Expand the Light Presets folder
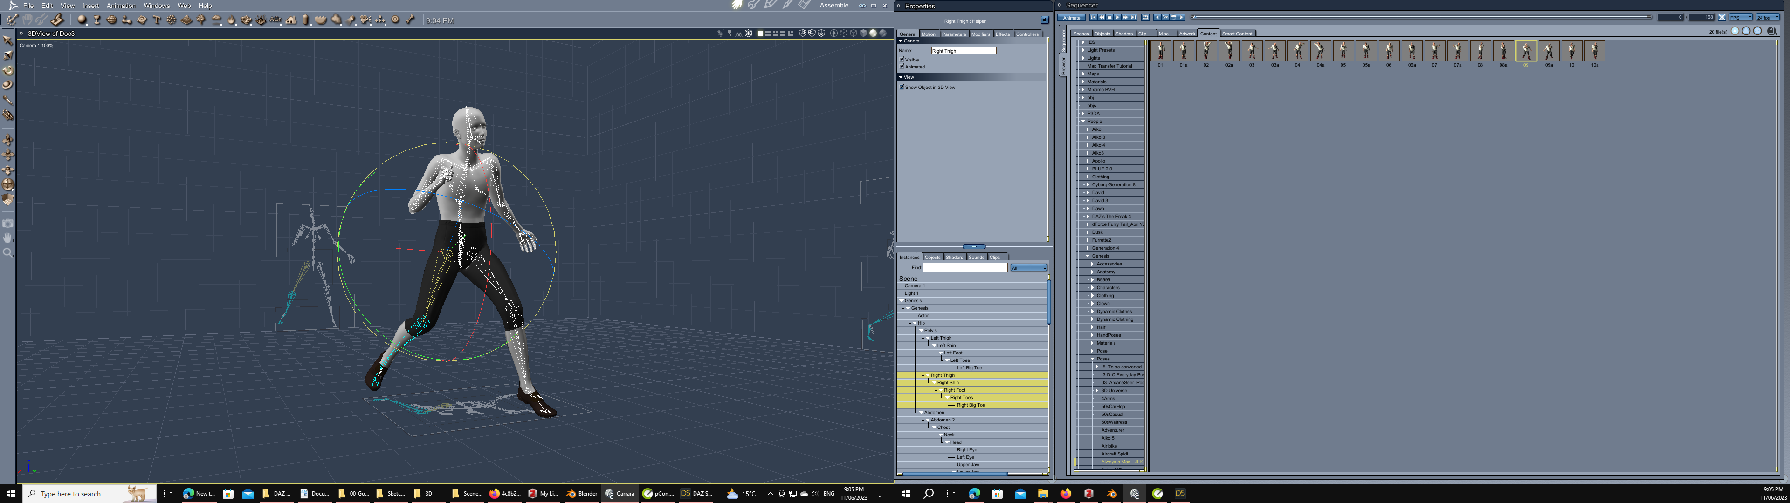This screenshot has width=1790, height=503. (x=1082, y=50)
